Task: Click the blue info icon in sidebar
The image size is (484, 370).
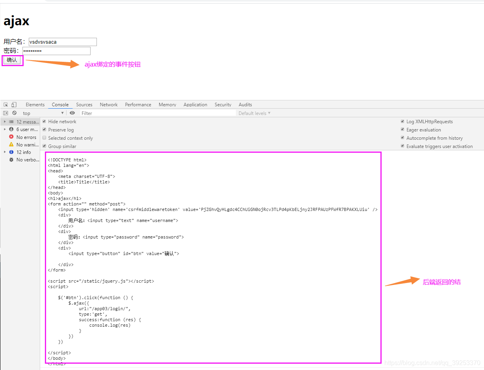Action: point(11,152)
